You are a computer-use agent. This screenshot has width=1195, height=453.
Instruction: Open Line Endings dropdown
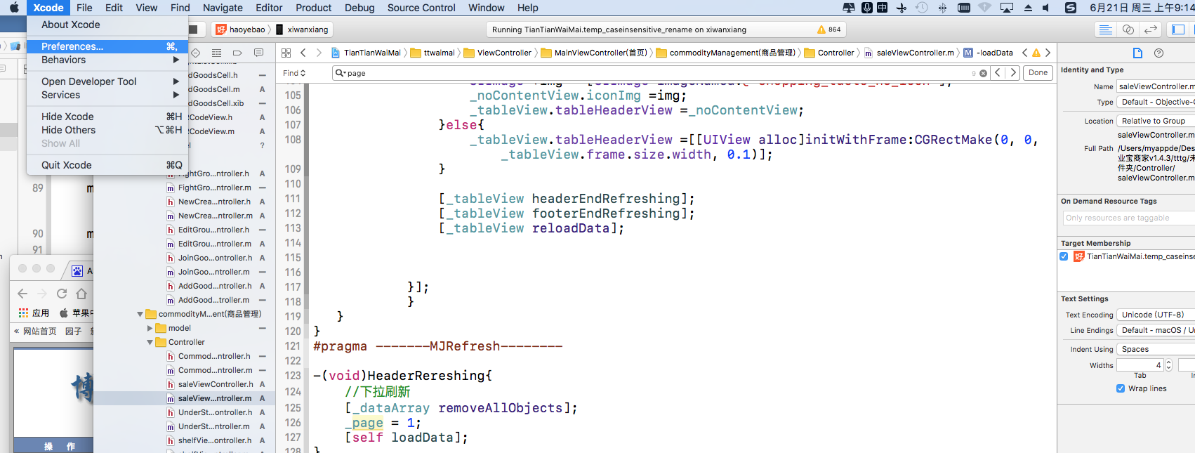(1156, 330)
